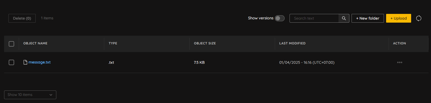This screenshot has width=431, height=103.
Task: Click the Delete (0) button
Action: (22, 18)
